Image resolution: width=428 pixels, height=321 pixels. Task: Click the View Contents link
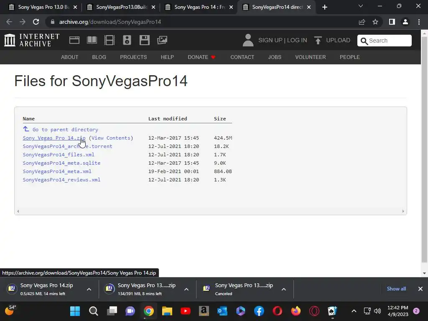pos(111,138)
